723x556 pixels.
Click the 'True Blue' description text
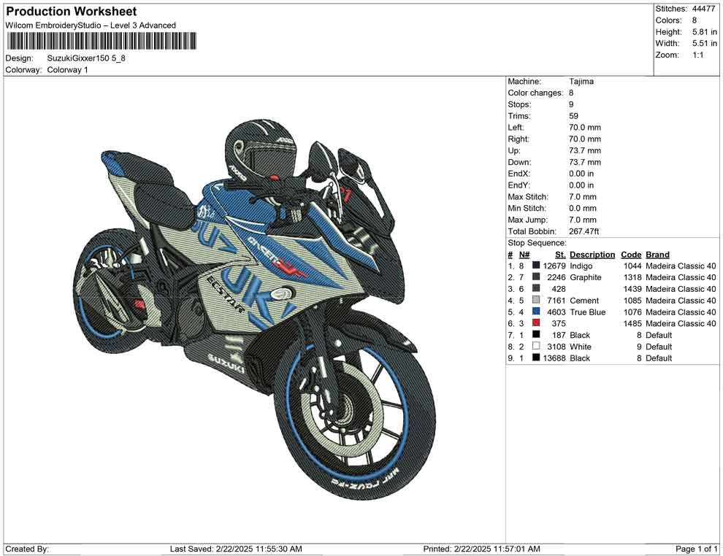(x=587, y=312)
